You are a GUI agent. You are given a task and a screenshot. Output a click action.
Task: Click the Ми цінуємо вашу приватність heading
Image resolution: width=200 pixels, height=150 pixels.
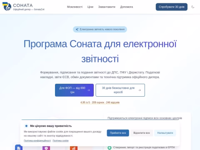[51, 126]
